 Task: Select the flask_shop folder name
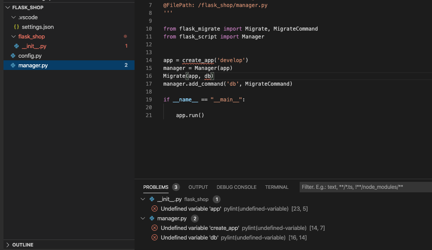[x=31, y=36]
